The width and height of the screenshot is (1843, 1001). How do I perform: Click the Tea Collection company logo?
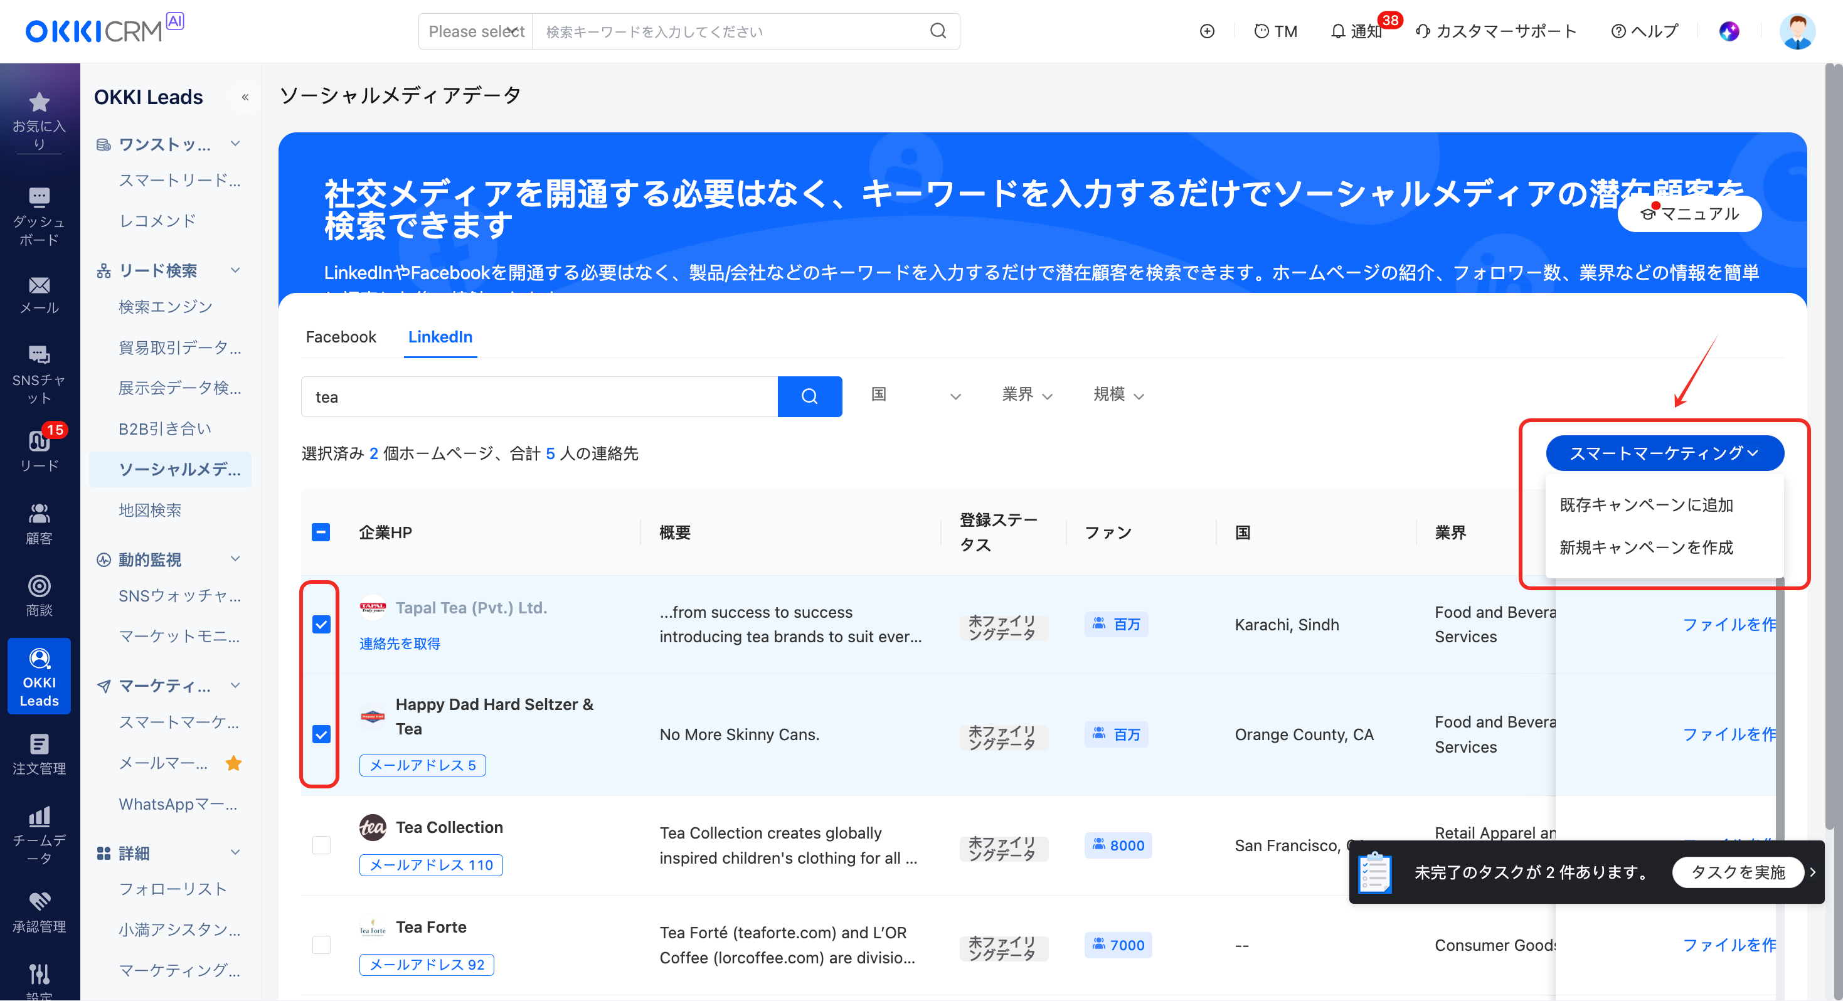tap(372, 828)
